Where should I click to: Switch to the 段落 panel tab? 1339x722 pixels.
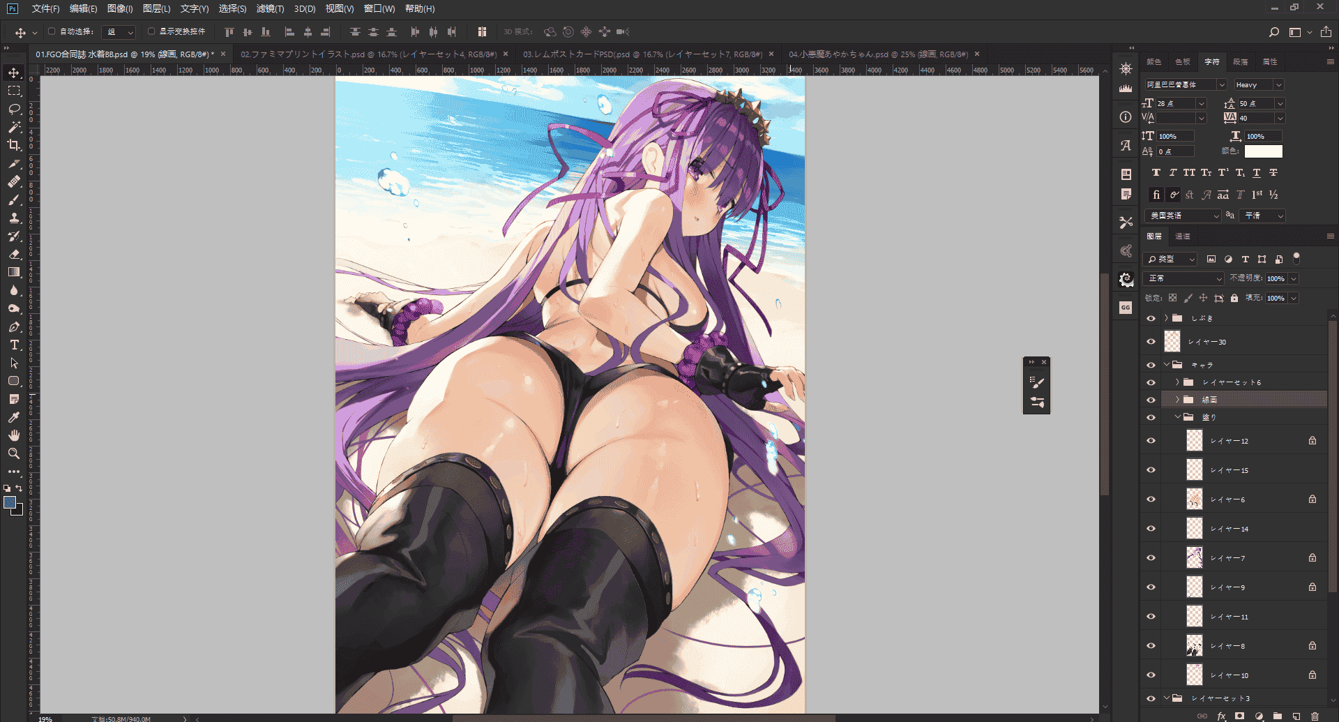coord(1241,61)
